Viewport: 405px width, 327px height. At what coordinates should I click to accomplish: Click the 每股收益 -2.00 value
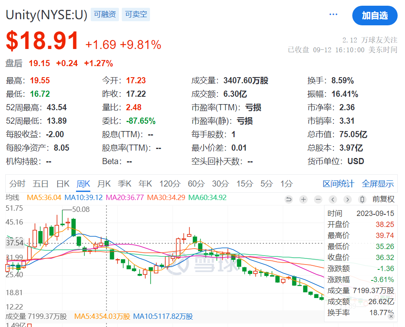(55, 134)
